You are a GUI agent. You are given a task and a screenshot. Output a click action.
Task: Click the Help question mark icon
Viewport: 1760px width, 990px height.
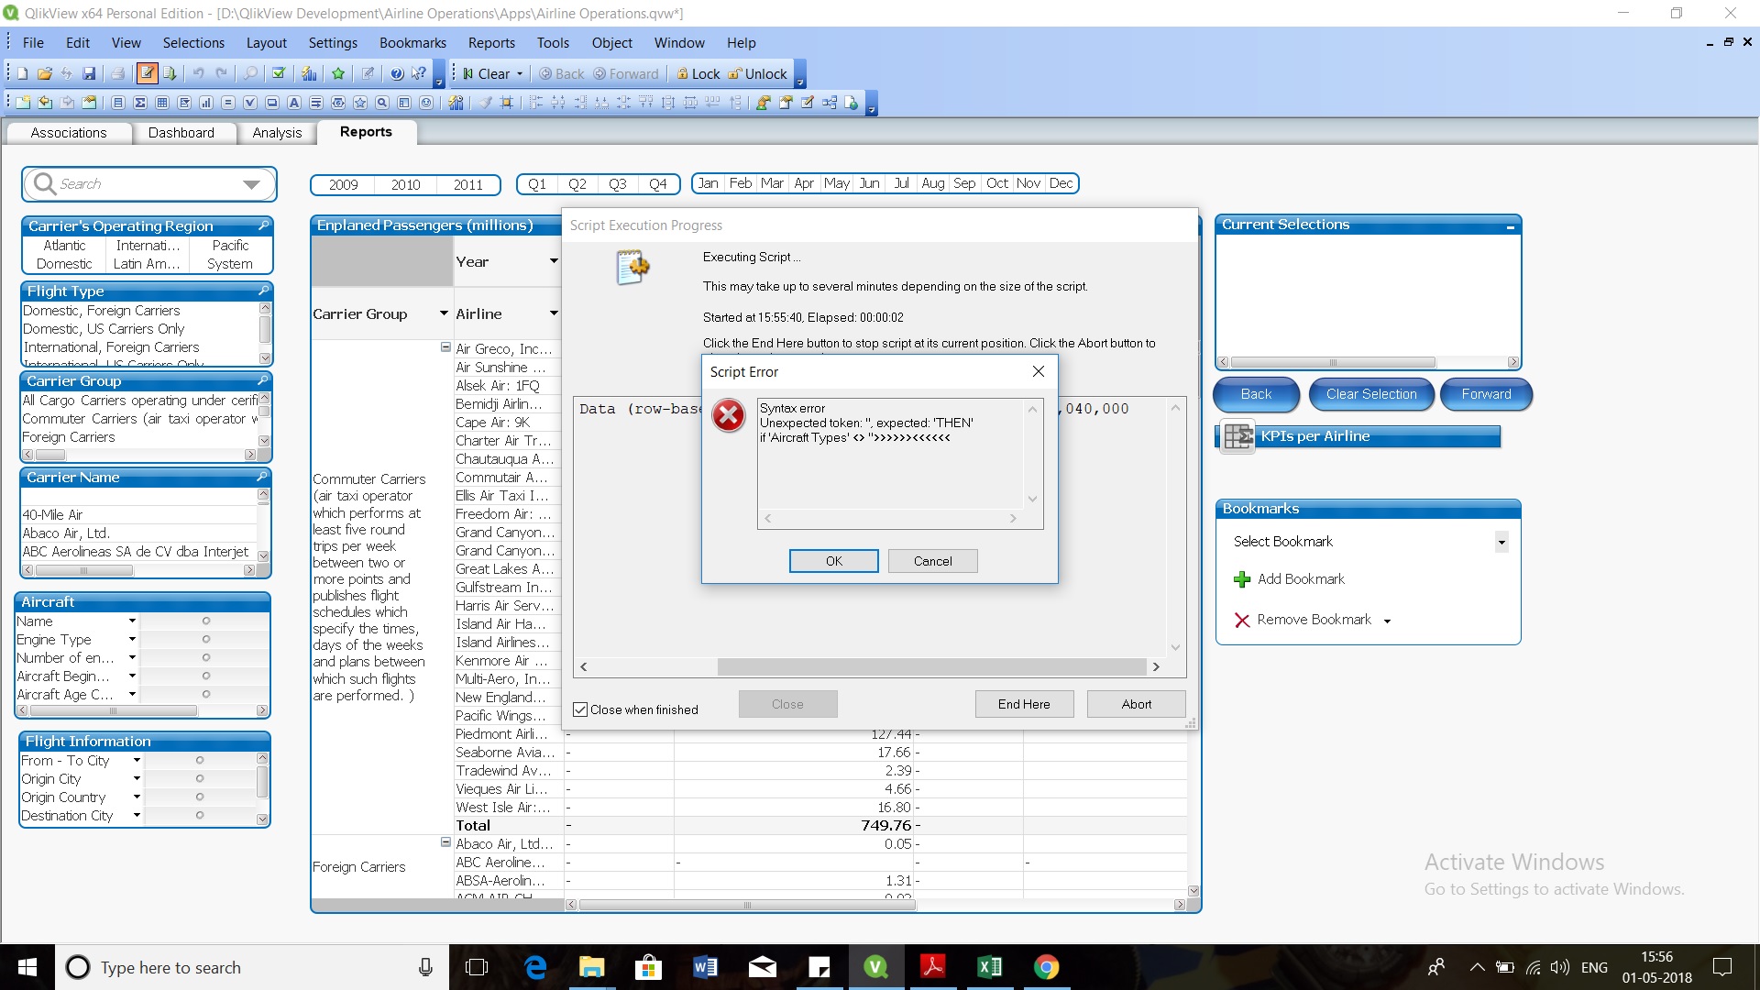pyautogui.click(x=397, y=74)
